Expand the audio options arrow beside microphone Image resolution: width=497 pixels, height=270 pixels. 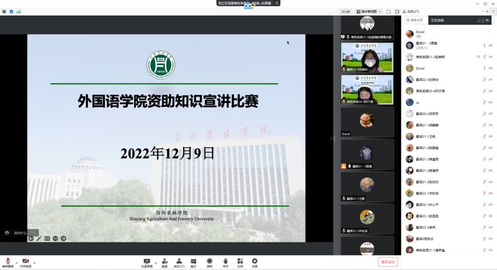click(17, 263)
